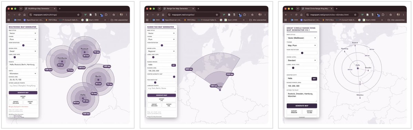Open Theme Plum dropdown in MultiRings panel
The height and width of the screenshot is (130, 413).
(x=23, y=39)
